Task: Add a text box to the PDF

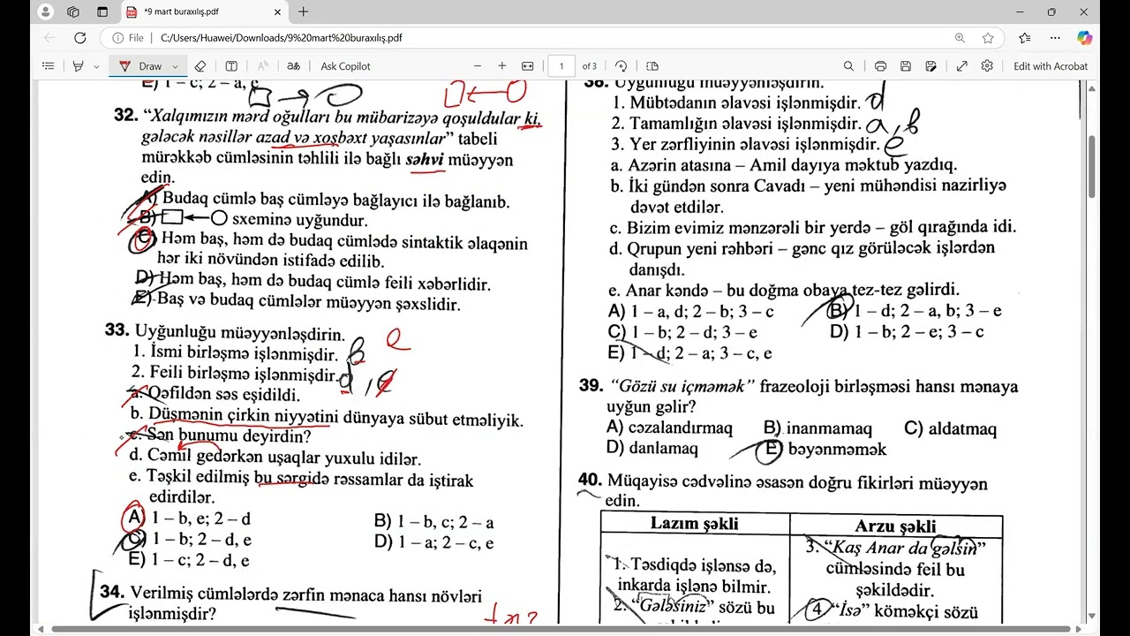Action: (x=231, y=66)
